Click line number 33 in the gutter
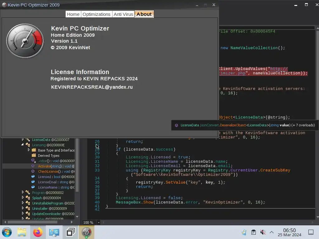This screenshot has width=319, height=239. tap(97, 170)
